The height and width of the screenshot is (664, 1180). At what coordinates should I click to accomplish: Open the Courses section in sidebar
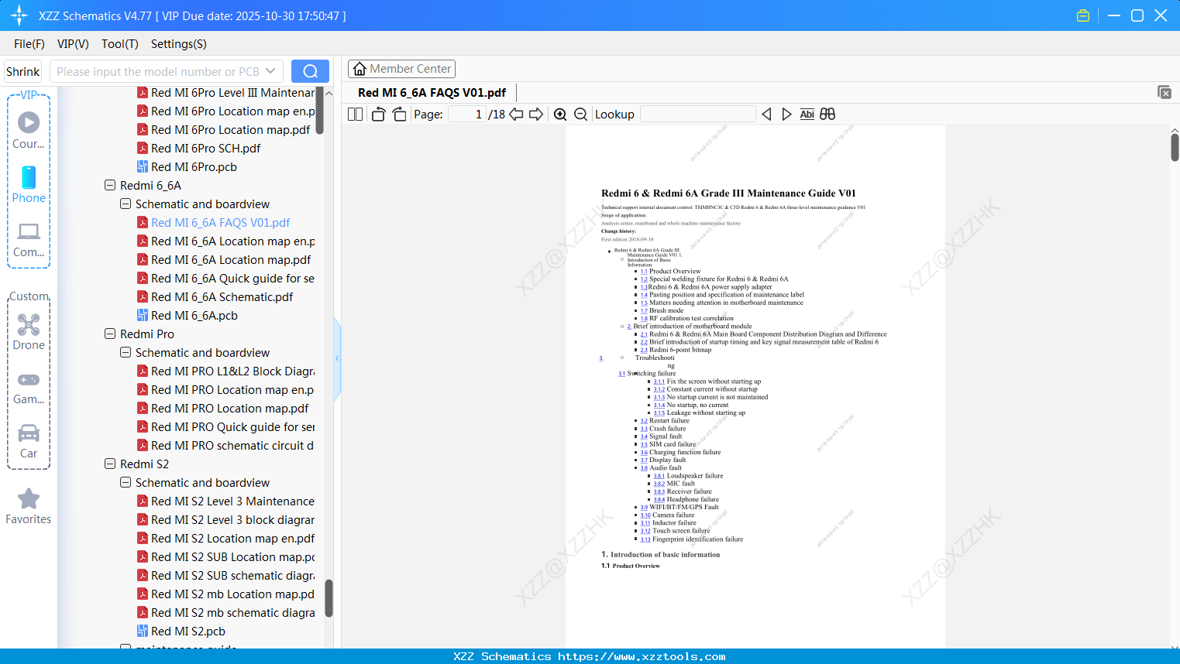tap(29, 131)
